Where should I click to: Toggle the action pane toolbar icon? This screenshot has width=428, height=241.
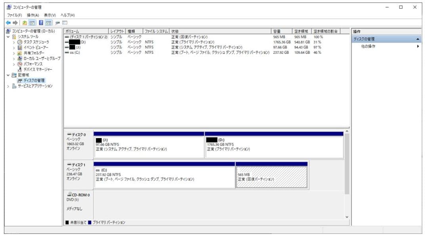coord(48,22)
